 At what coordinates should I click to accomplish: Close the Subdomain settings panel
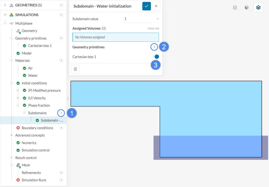tap(156, 6)
